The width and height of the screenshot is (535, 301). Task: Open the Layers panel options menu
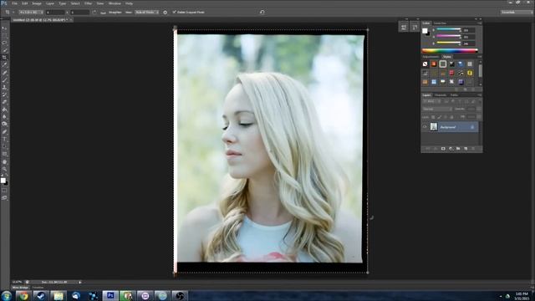click(x=479, y=94)
